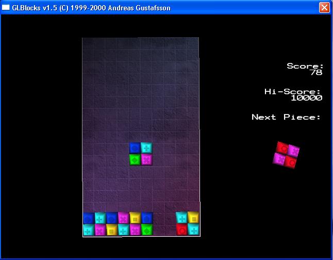Click the blue circle block of falling piece
This screenshot has width=333, height=260.
pos(135,148)
